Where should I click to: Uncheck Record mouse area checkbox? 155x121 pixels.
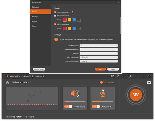coord(55,24)
